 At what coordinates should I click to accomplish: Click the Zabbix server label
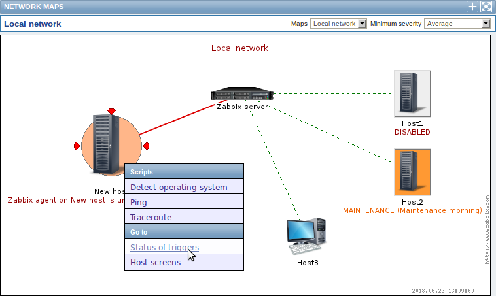[x=242, y=107]
